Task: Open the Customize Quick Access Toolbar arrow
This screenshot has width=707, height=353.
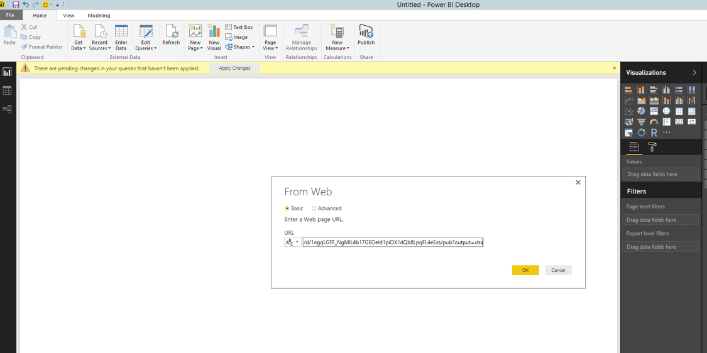Action: click(57, 5)
